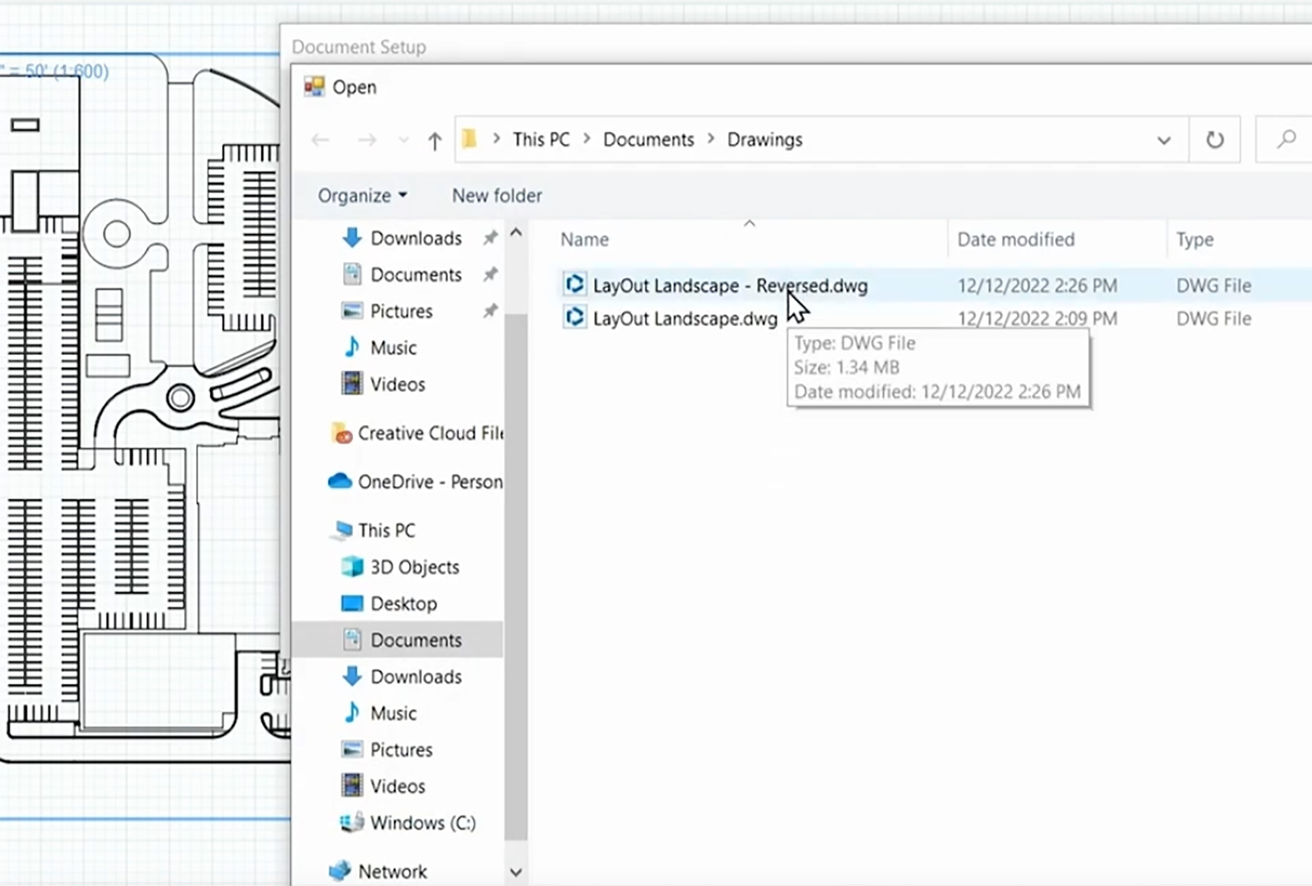The height and width of the screenshot is (886, 1312).
Task: Click the search magnifier icon
Action: (x=1286, y=139)
